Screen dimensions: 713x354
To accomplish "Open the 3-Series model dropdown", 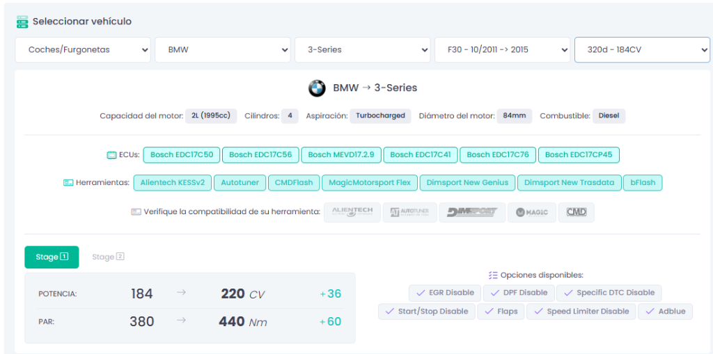I will (362, 50).
